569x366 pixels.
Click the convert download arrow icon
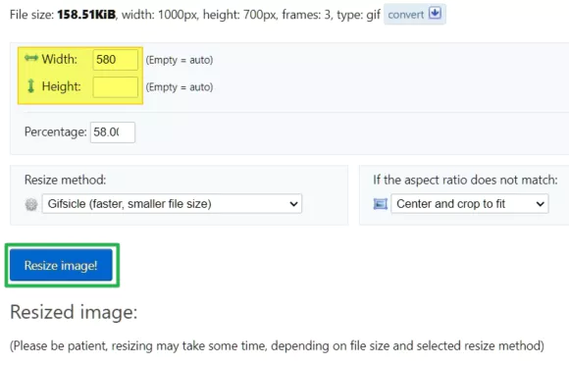coord(435,14)
